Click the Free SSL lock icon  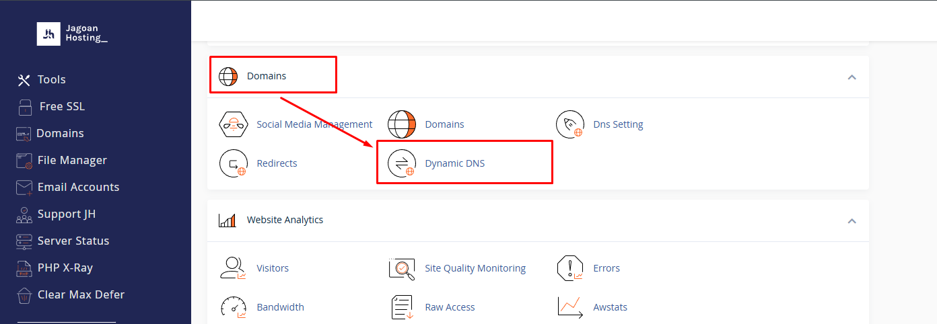point(25,107)
